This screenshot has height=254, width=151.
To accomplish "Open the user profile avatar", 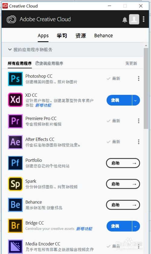I will 134,19.
